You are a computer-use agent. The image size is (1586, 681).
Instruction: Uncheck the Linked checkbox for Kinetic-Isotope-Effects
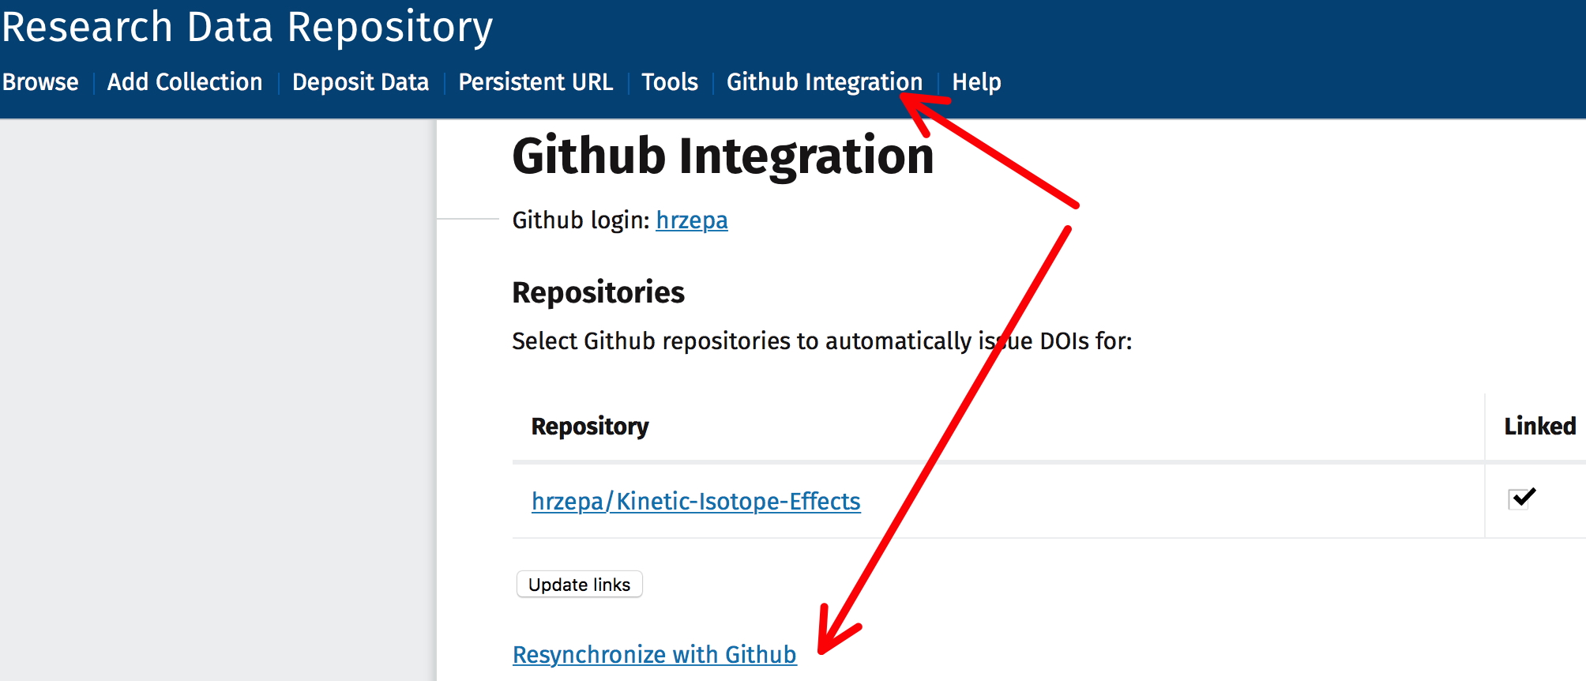click(1520, 499)
